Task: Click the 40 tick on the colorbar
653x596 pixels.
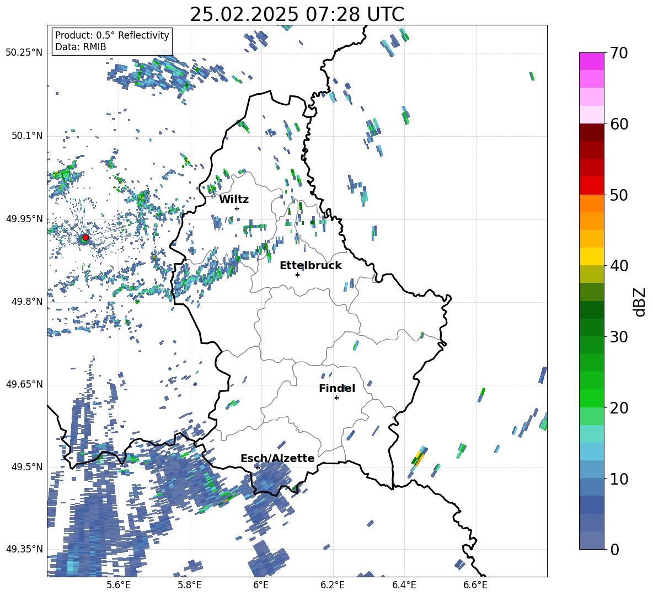Action: coord(619,266)
